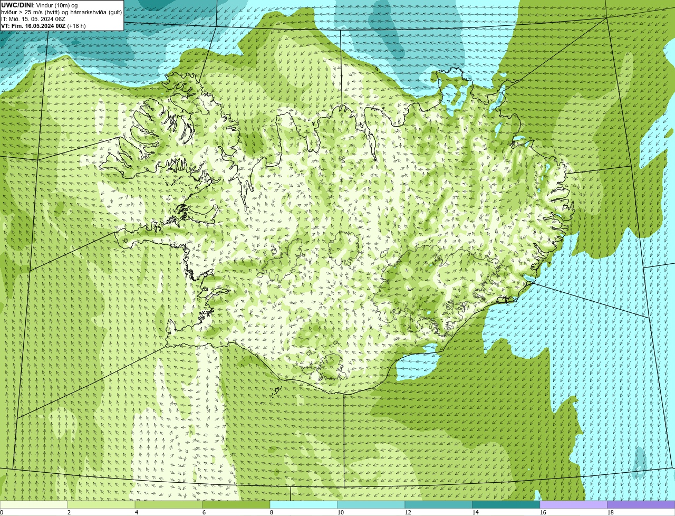The image size is (675, 516).
Task: Click the legend label '0'
Action: pyautogui.click(x=2, y=512)
